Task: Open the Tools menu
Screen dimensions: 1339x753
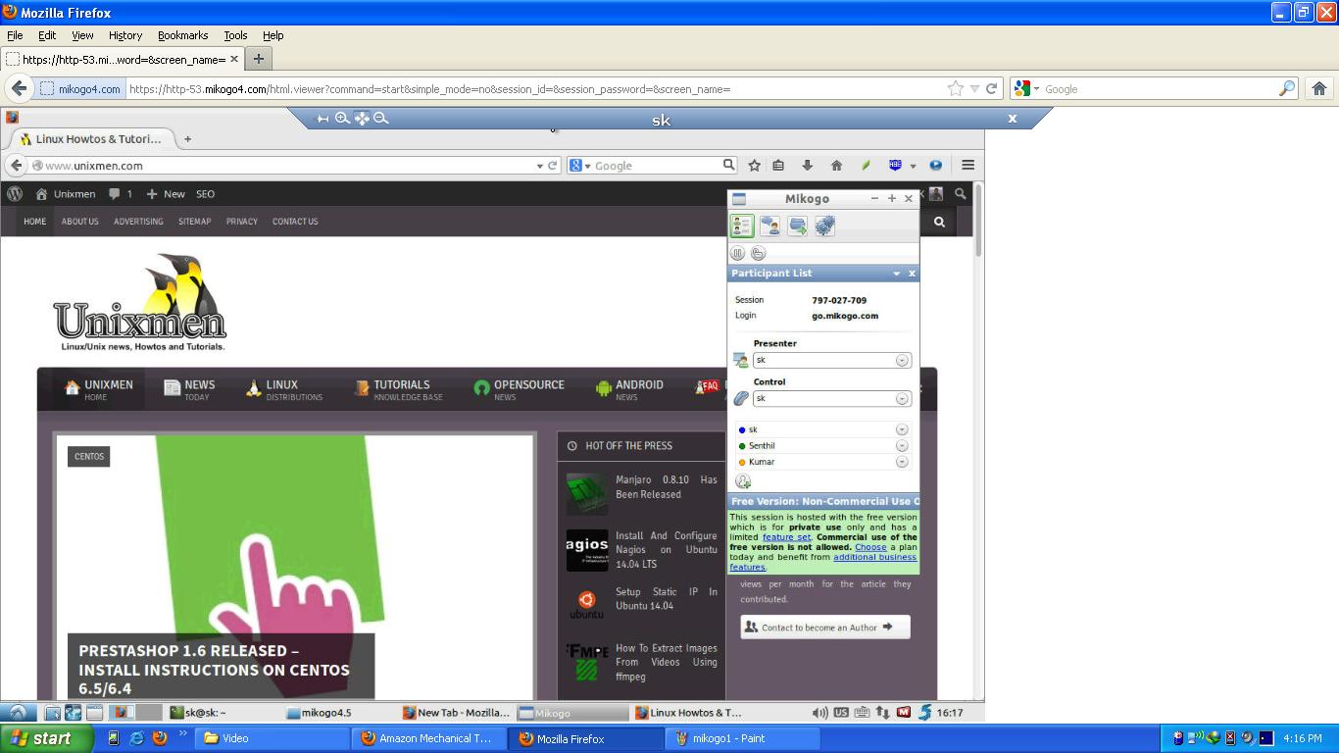Action: 235,35
